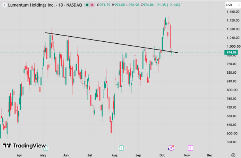The height and width of the screenshot is (158, 241).
Task: Open the May earnings marker E
Action: coord(46,148)
